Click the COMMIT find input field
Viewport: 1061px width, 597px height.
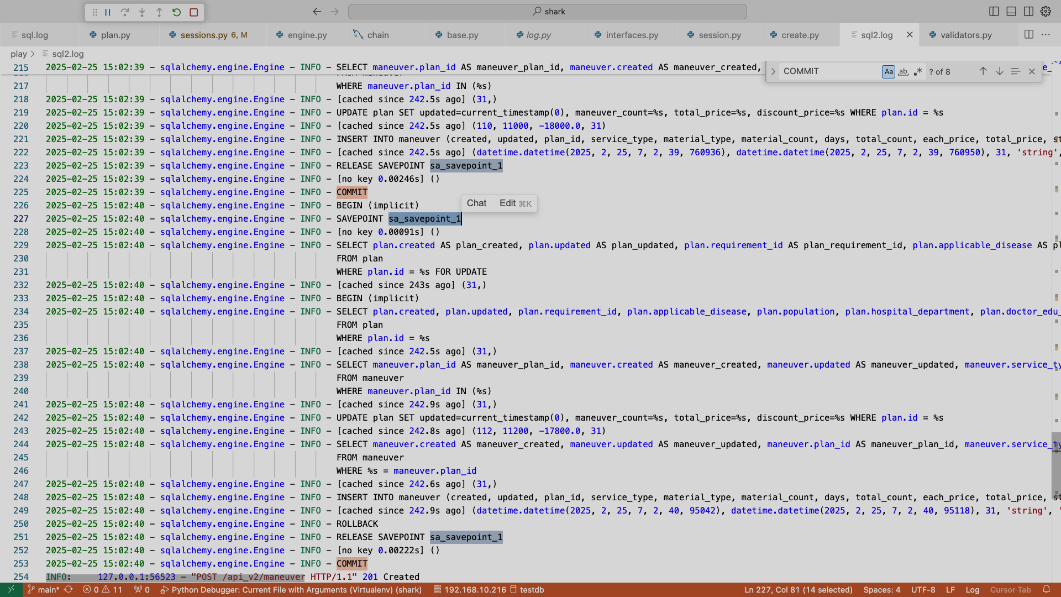point(829,71)
